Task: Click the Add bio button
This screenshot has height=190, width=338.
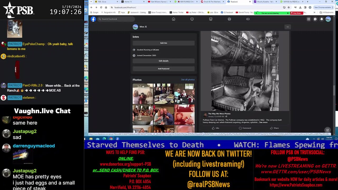Action: pos(163,43)
